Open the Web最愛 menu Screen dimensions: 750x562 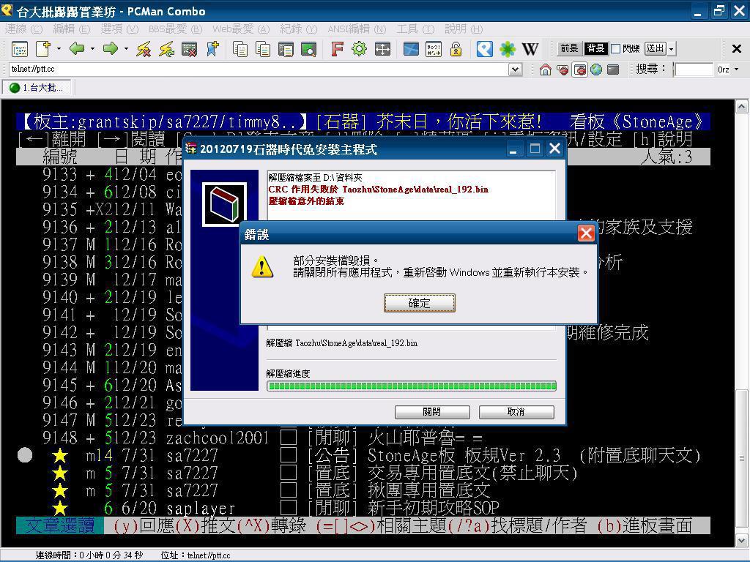click(x=241, y=29)
